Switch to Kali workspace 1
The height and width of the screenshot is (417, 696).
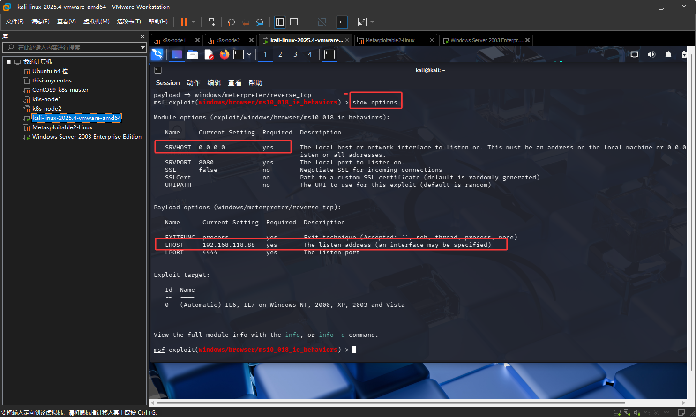point(265,54)
